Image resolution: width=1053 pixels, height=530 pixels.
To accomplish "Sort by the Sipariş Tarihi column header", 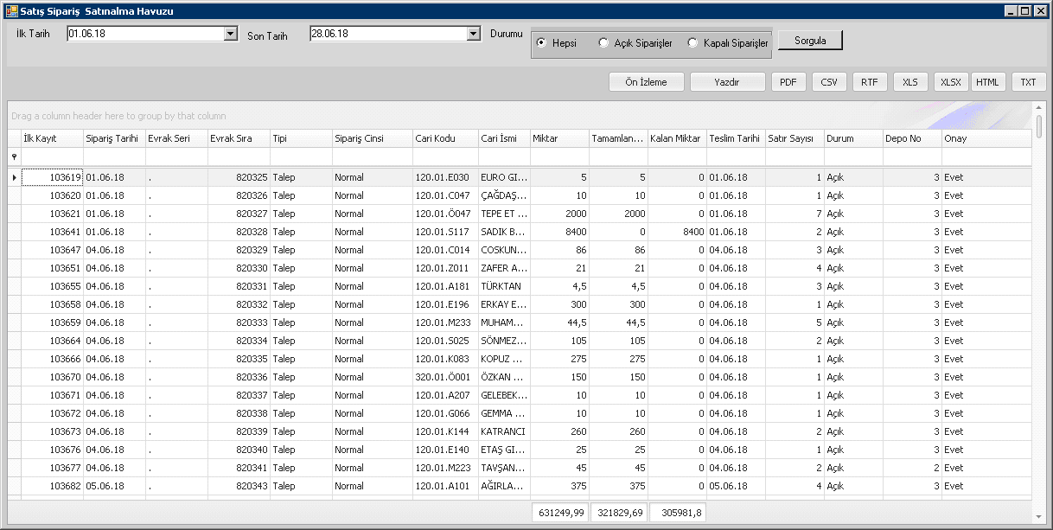I will tap(114, 138).
